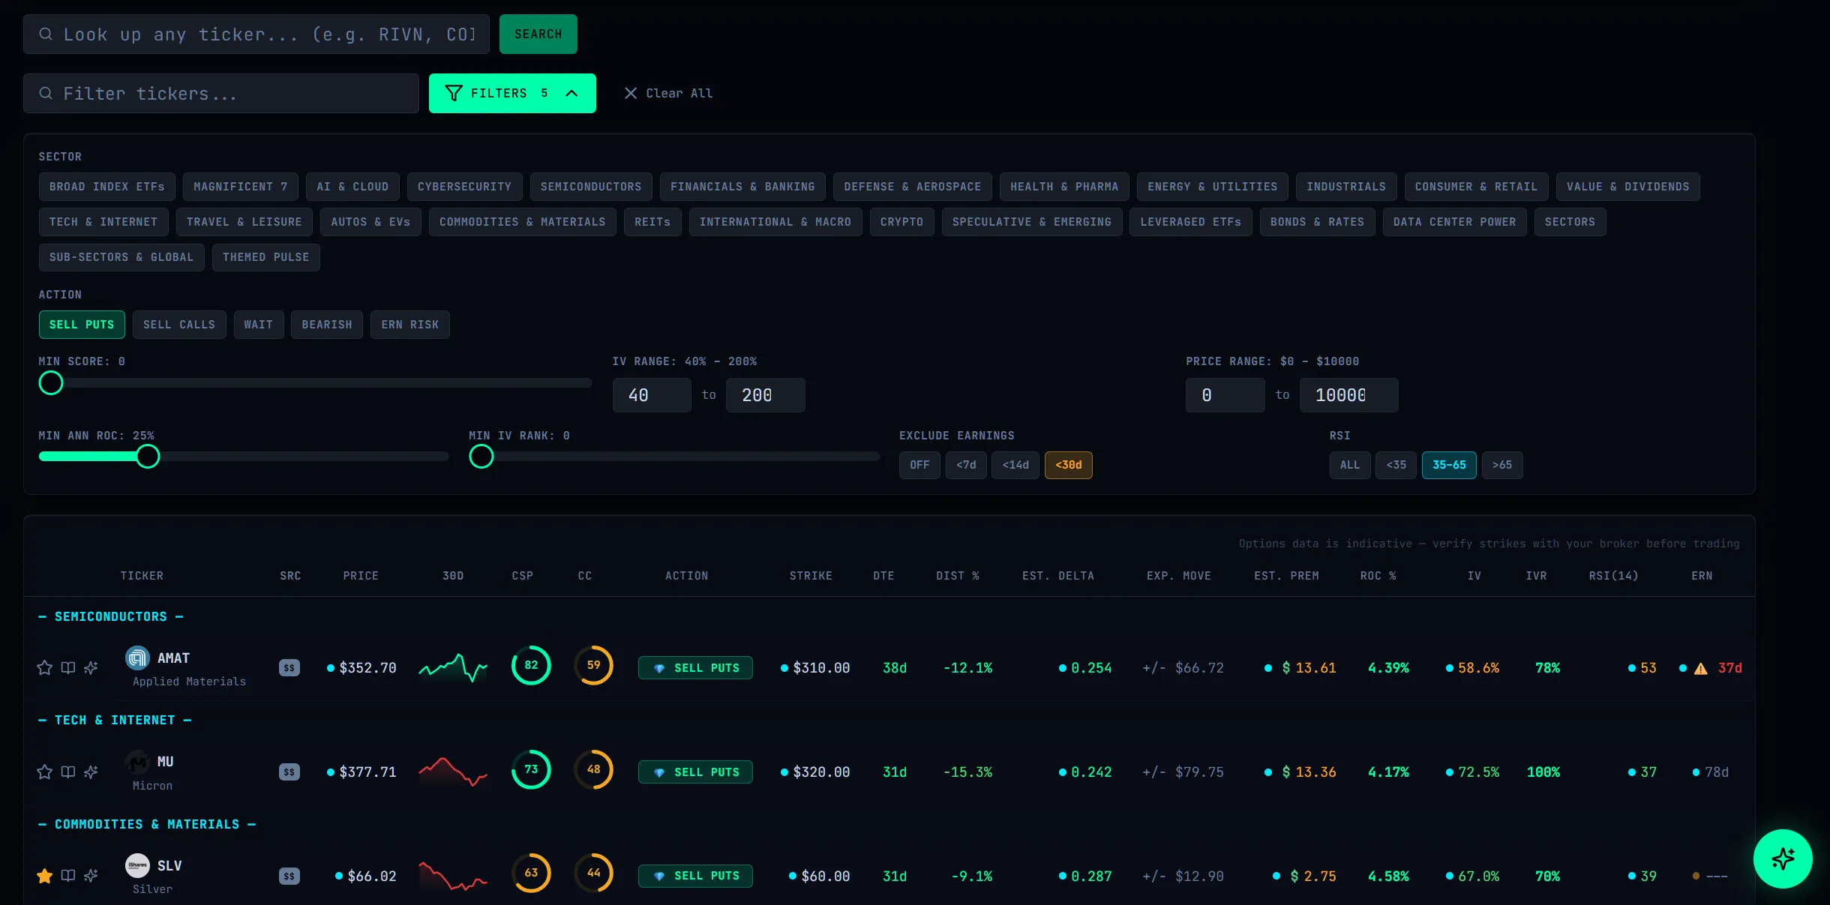
Task: Click the AMAT source $$ badge
Action: (x=289, y=667)
